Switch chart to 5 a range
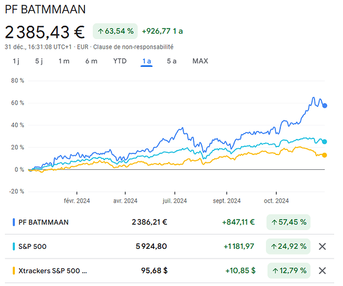 pos(172,61)
